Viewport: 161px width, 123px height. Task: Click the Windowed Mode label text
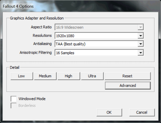32,99
